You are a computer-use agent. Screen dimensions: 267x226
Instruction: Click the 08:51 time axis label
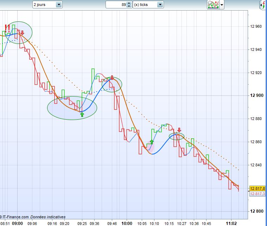5,224
